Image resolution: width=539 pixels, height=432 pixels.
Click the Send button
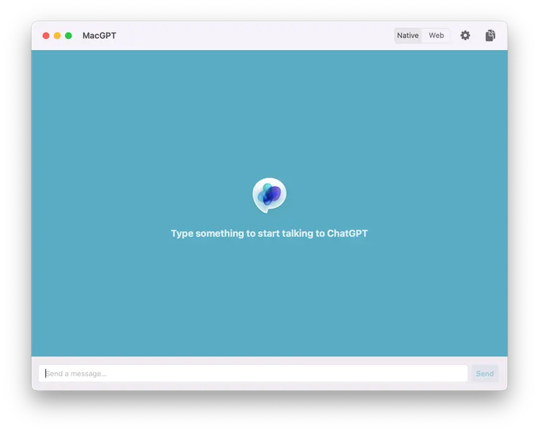484,373
